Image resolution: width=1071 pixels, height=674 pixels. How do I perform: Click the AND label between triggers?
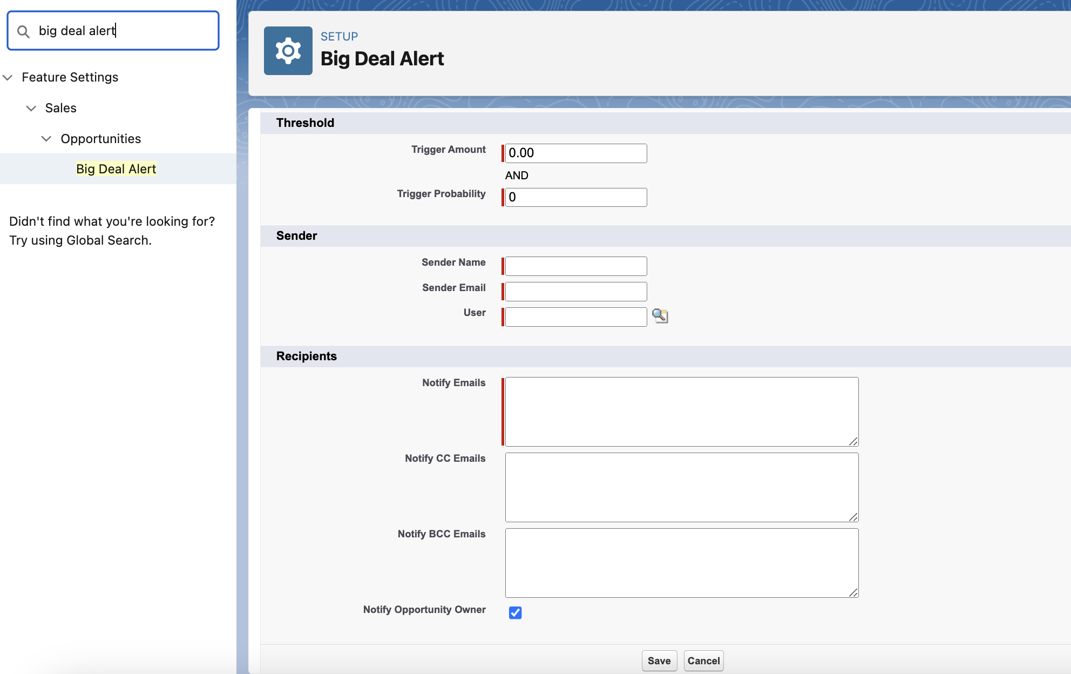517,176
